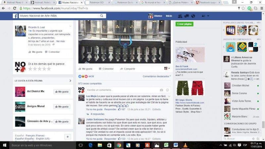The image size is (265, 149).
Task: Previous arrow in Juegos recomendados carousel
Action: tap(224, 47)
